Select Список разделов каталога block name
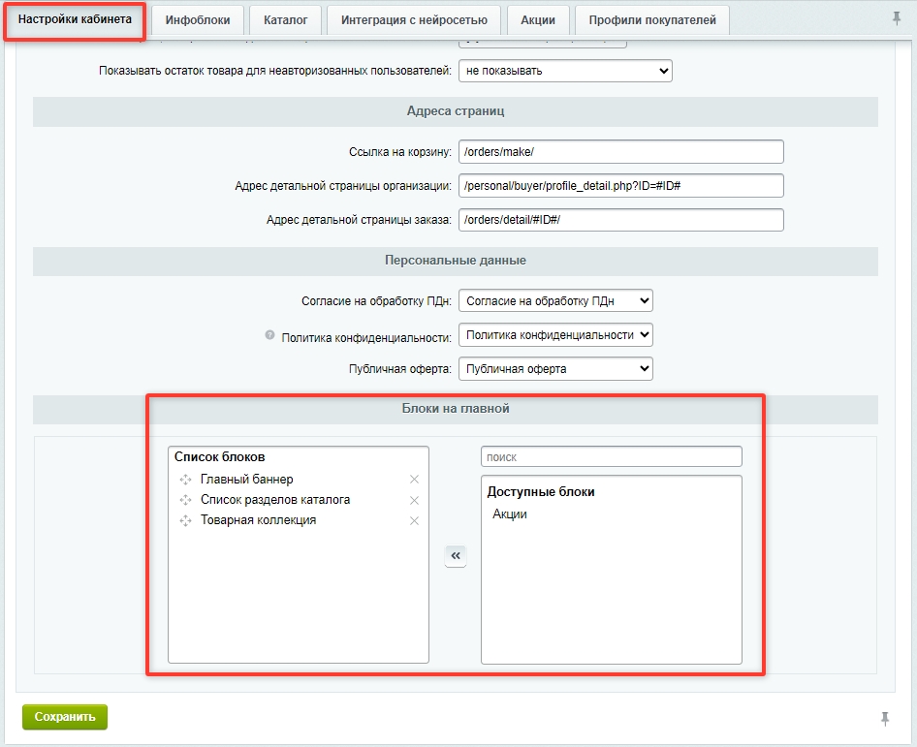917x747 pixels. [x=275, y=500]
